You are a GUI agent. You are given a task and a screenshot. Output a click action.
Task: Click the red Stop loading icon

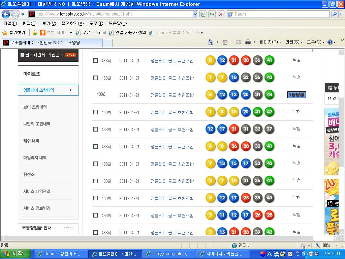(221, 14)
